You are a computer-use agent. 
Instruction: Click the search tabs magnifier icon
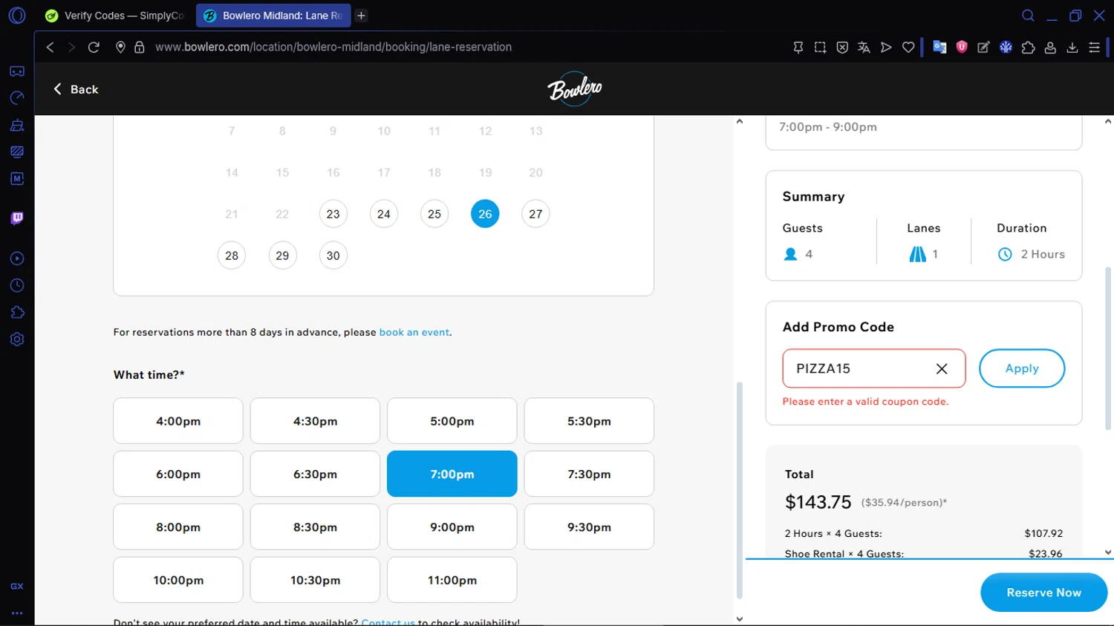click(1028, 16)
